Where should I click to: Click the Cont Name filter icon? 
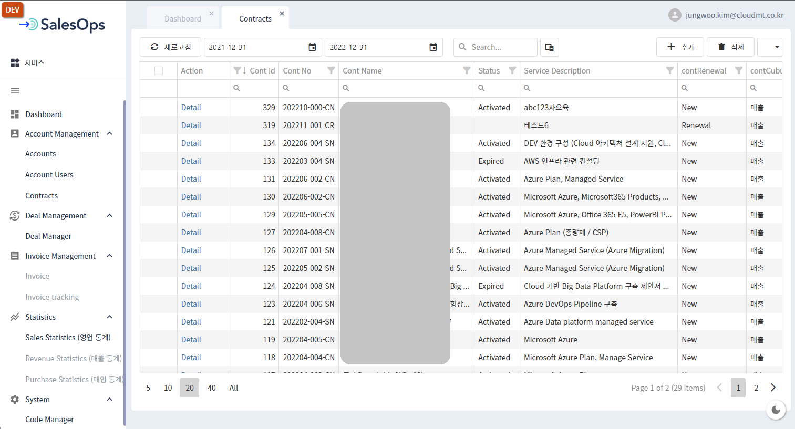tap(467, 70)
